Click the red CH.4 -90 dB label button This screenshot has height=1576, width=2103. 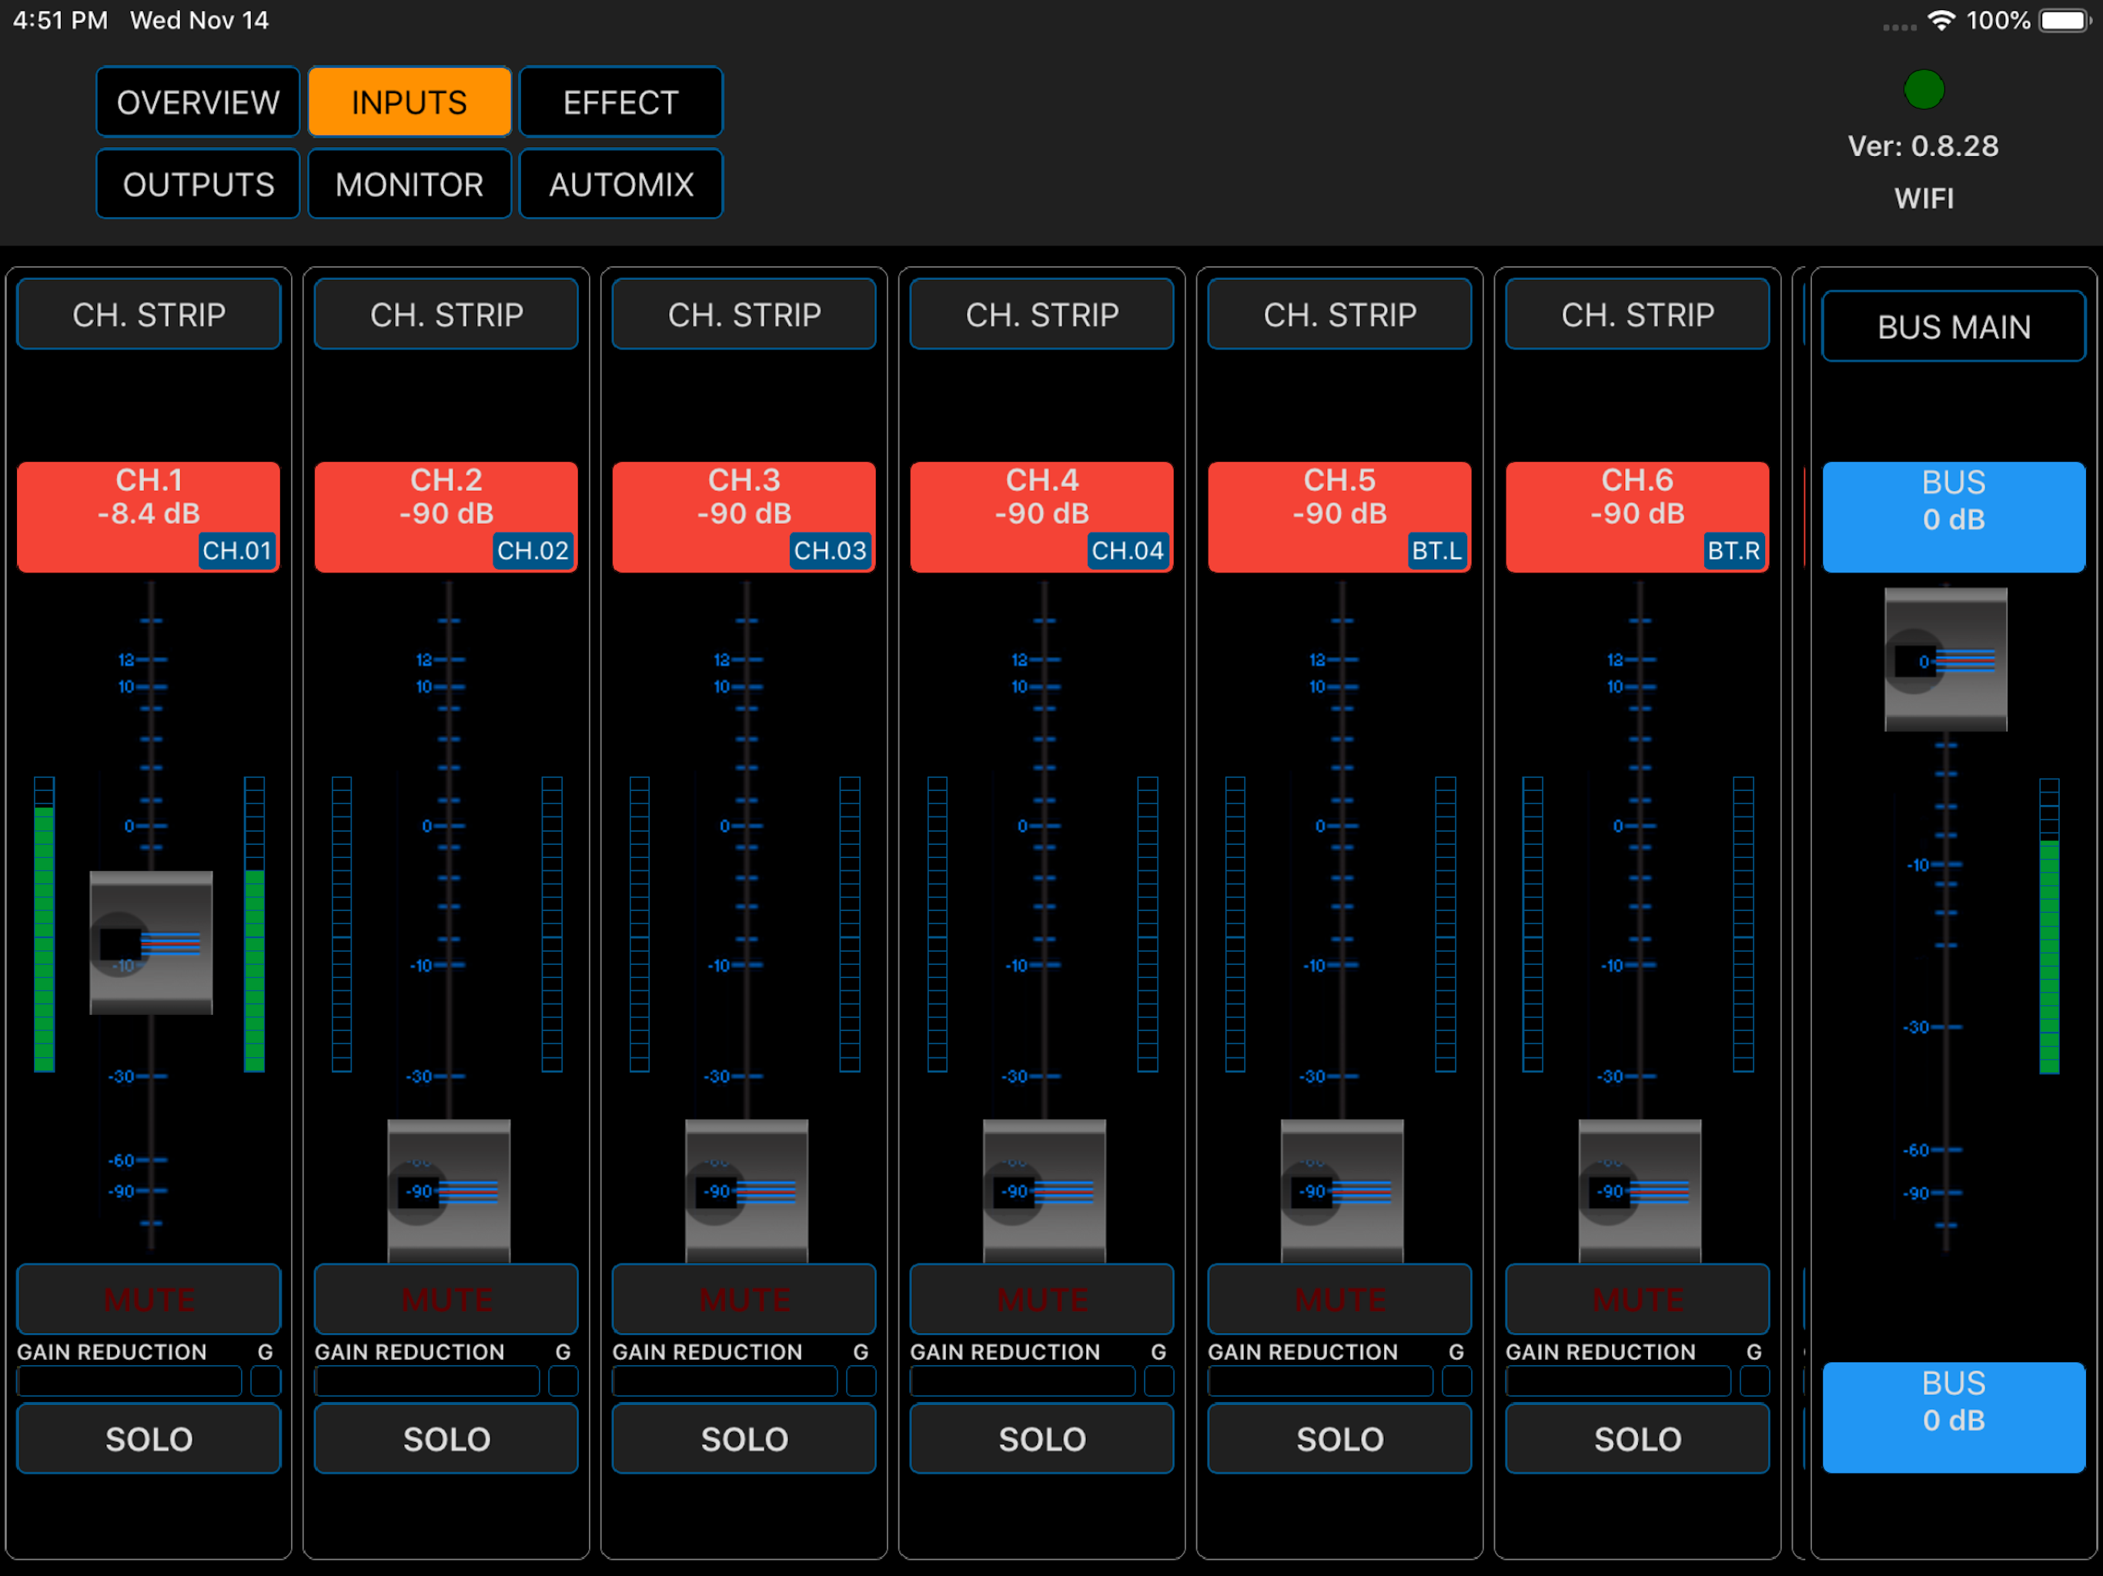(x=1041, y=497)
